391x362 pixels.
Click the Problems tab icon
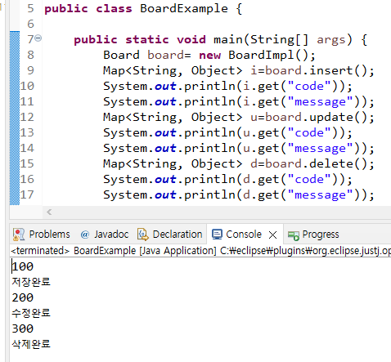(x=19, y=235)
